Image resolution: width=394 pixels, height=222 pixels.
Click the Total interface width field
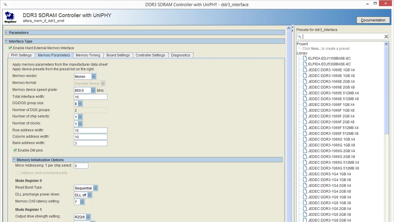90,97
